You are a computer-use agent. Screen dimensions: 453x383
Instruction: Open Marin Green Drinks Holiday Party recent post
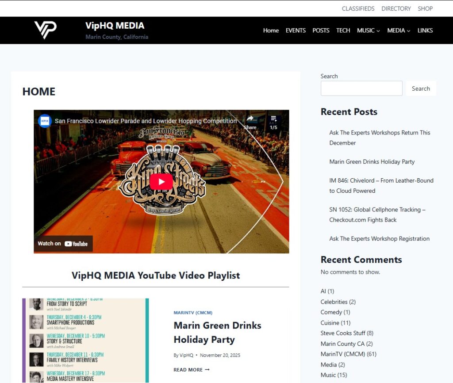point(372,161)
